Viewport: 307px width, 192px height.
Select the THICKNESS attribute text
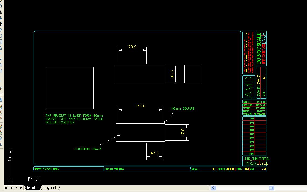(x=230, y=169)
